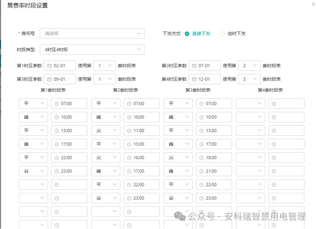Open 谷 rate dropdown beside table 1 23:00
Viewport: 316px width, 229px height.
[33, 171]
